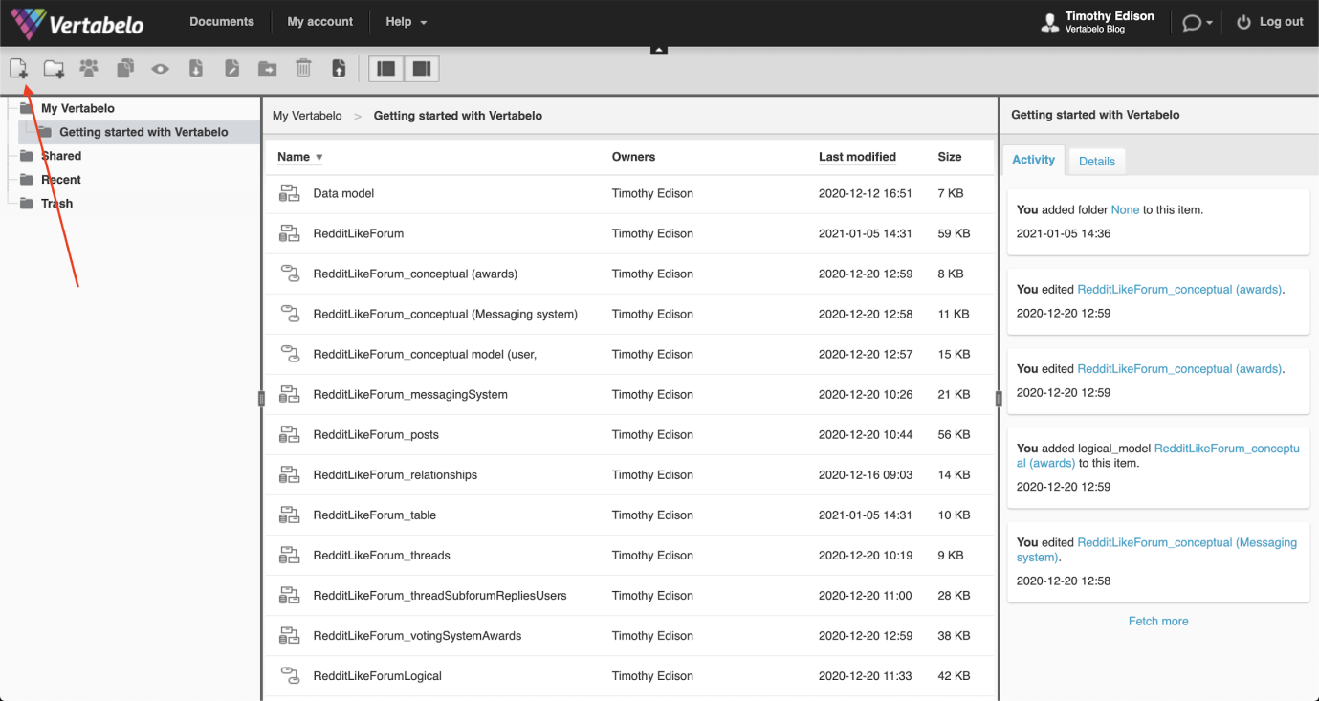Select RedditLikeForum_threads document
1319x701 pixels.
382,555
